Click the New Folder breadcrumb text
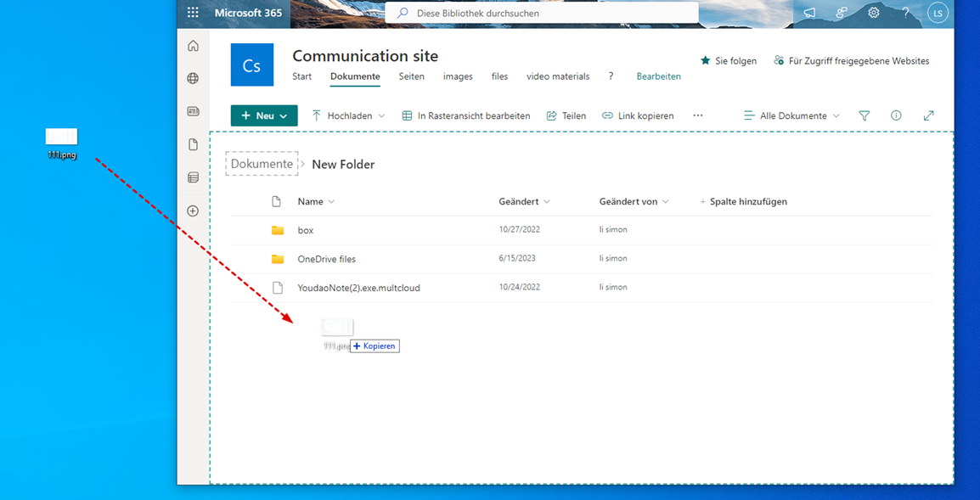 click(x=343, y=165)
